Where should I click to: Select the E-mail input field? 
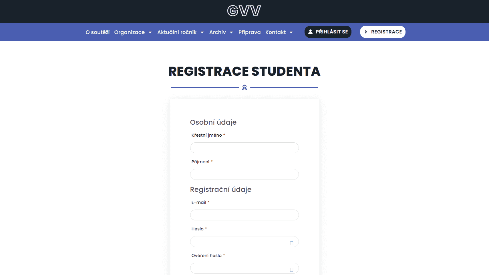[244, 215]
